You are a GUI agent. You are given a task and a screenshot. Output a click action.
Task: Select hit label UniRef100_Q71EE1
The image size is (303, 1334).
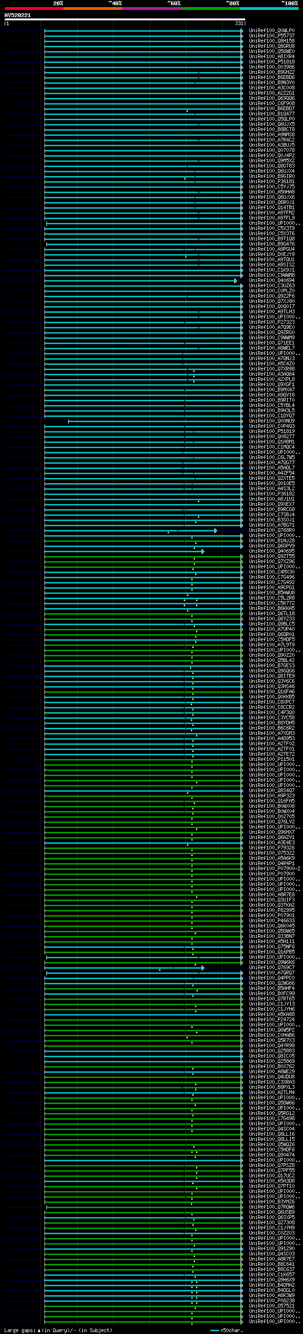pyautogui.click(x=272, y=343)
